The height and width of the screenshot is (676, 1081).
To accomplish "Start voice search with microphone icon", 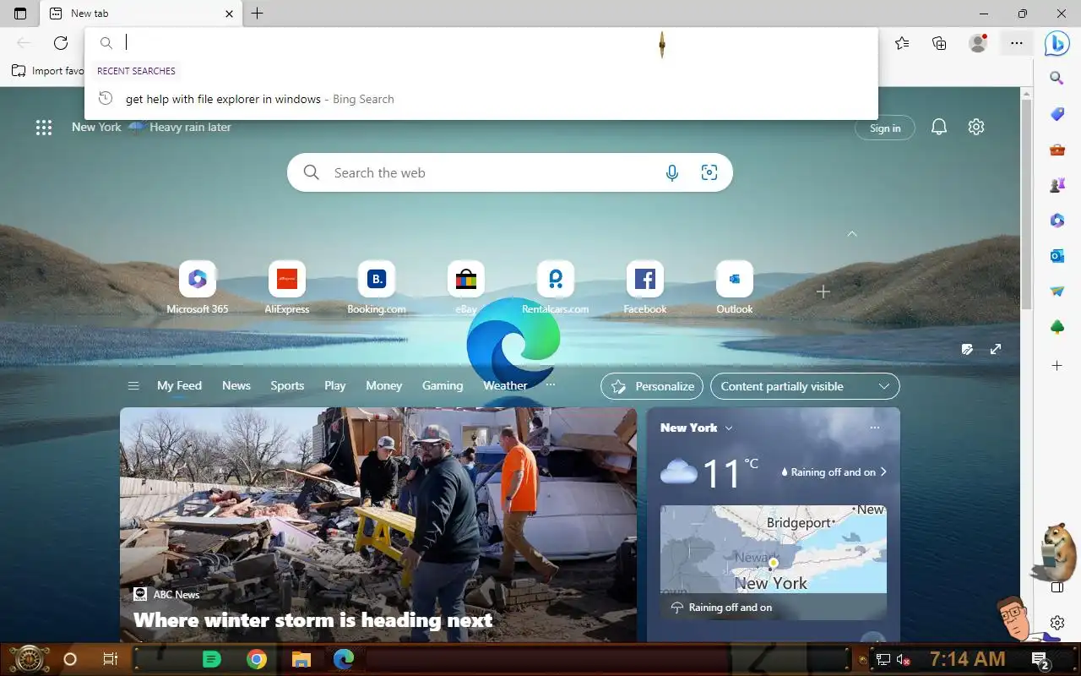I will pos(672,172).
